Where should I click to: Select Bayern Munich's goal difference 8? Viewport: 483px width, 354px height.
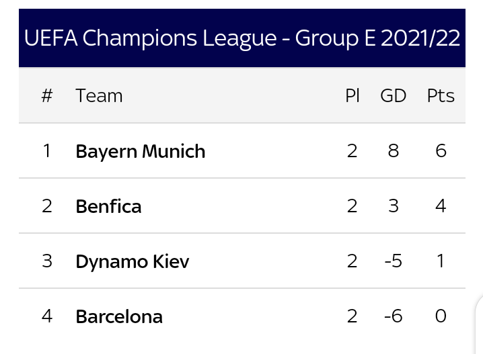(394, 151)
